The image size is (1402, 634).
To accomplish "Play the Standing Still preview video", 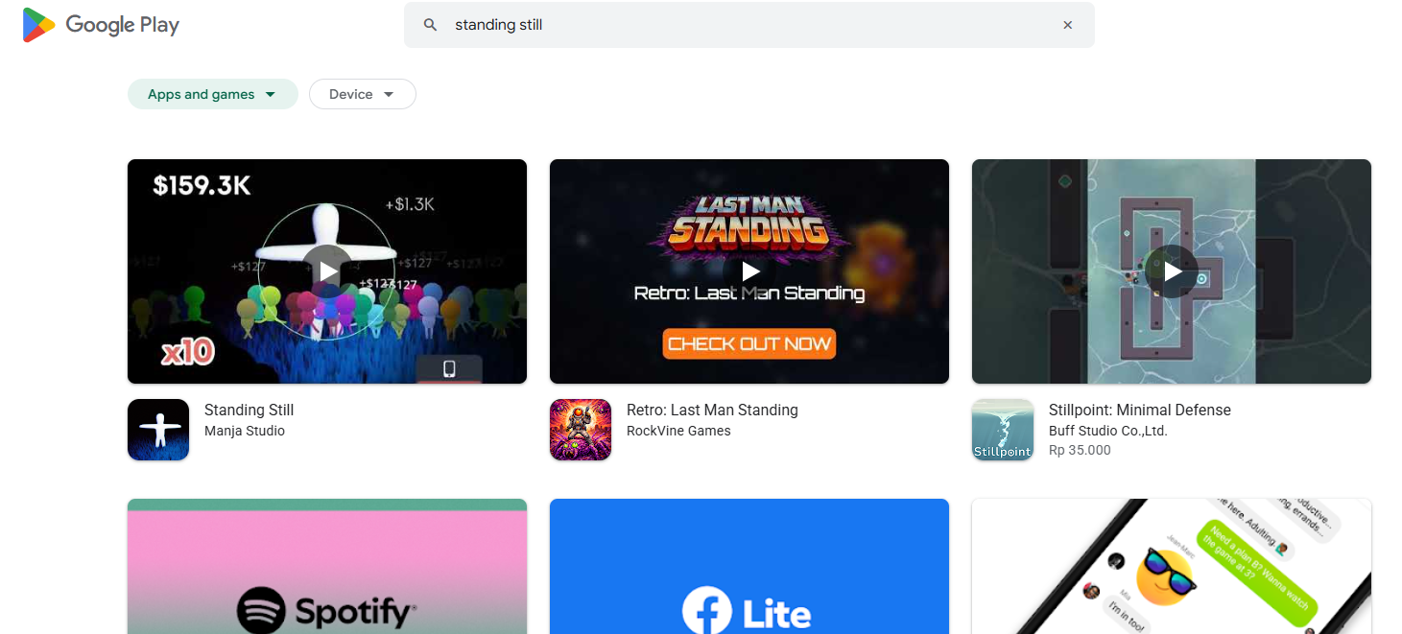I will pos(327,271).
